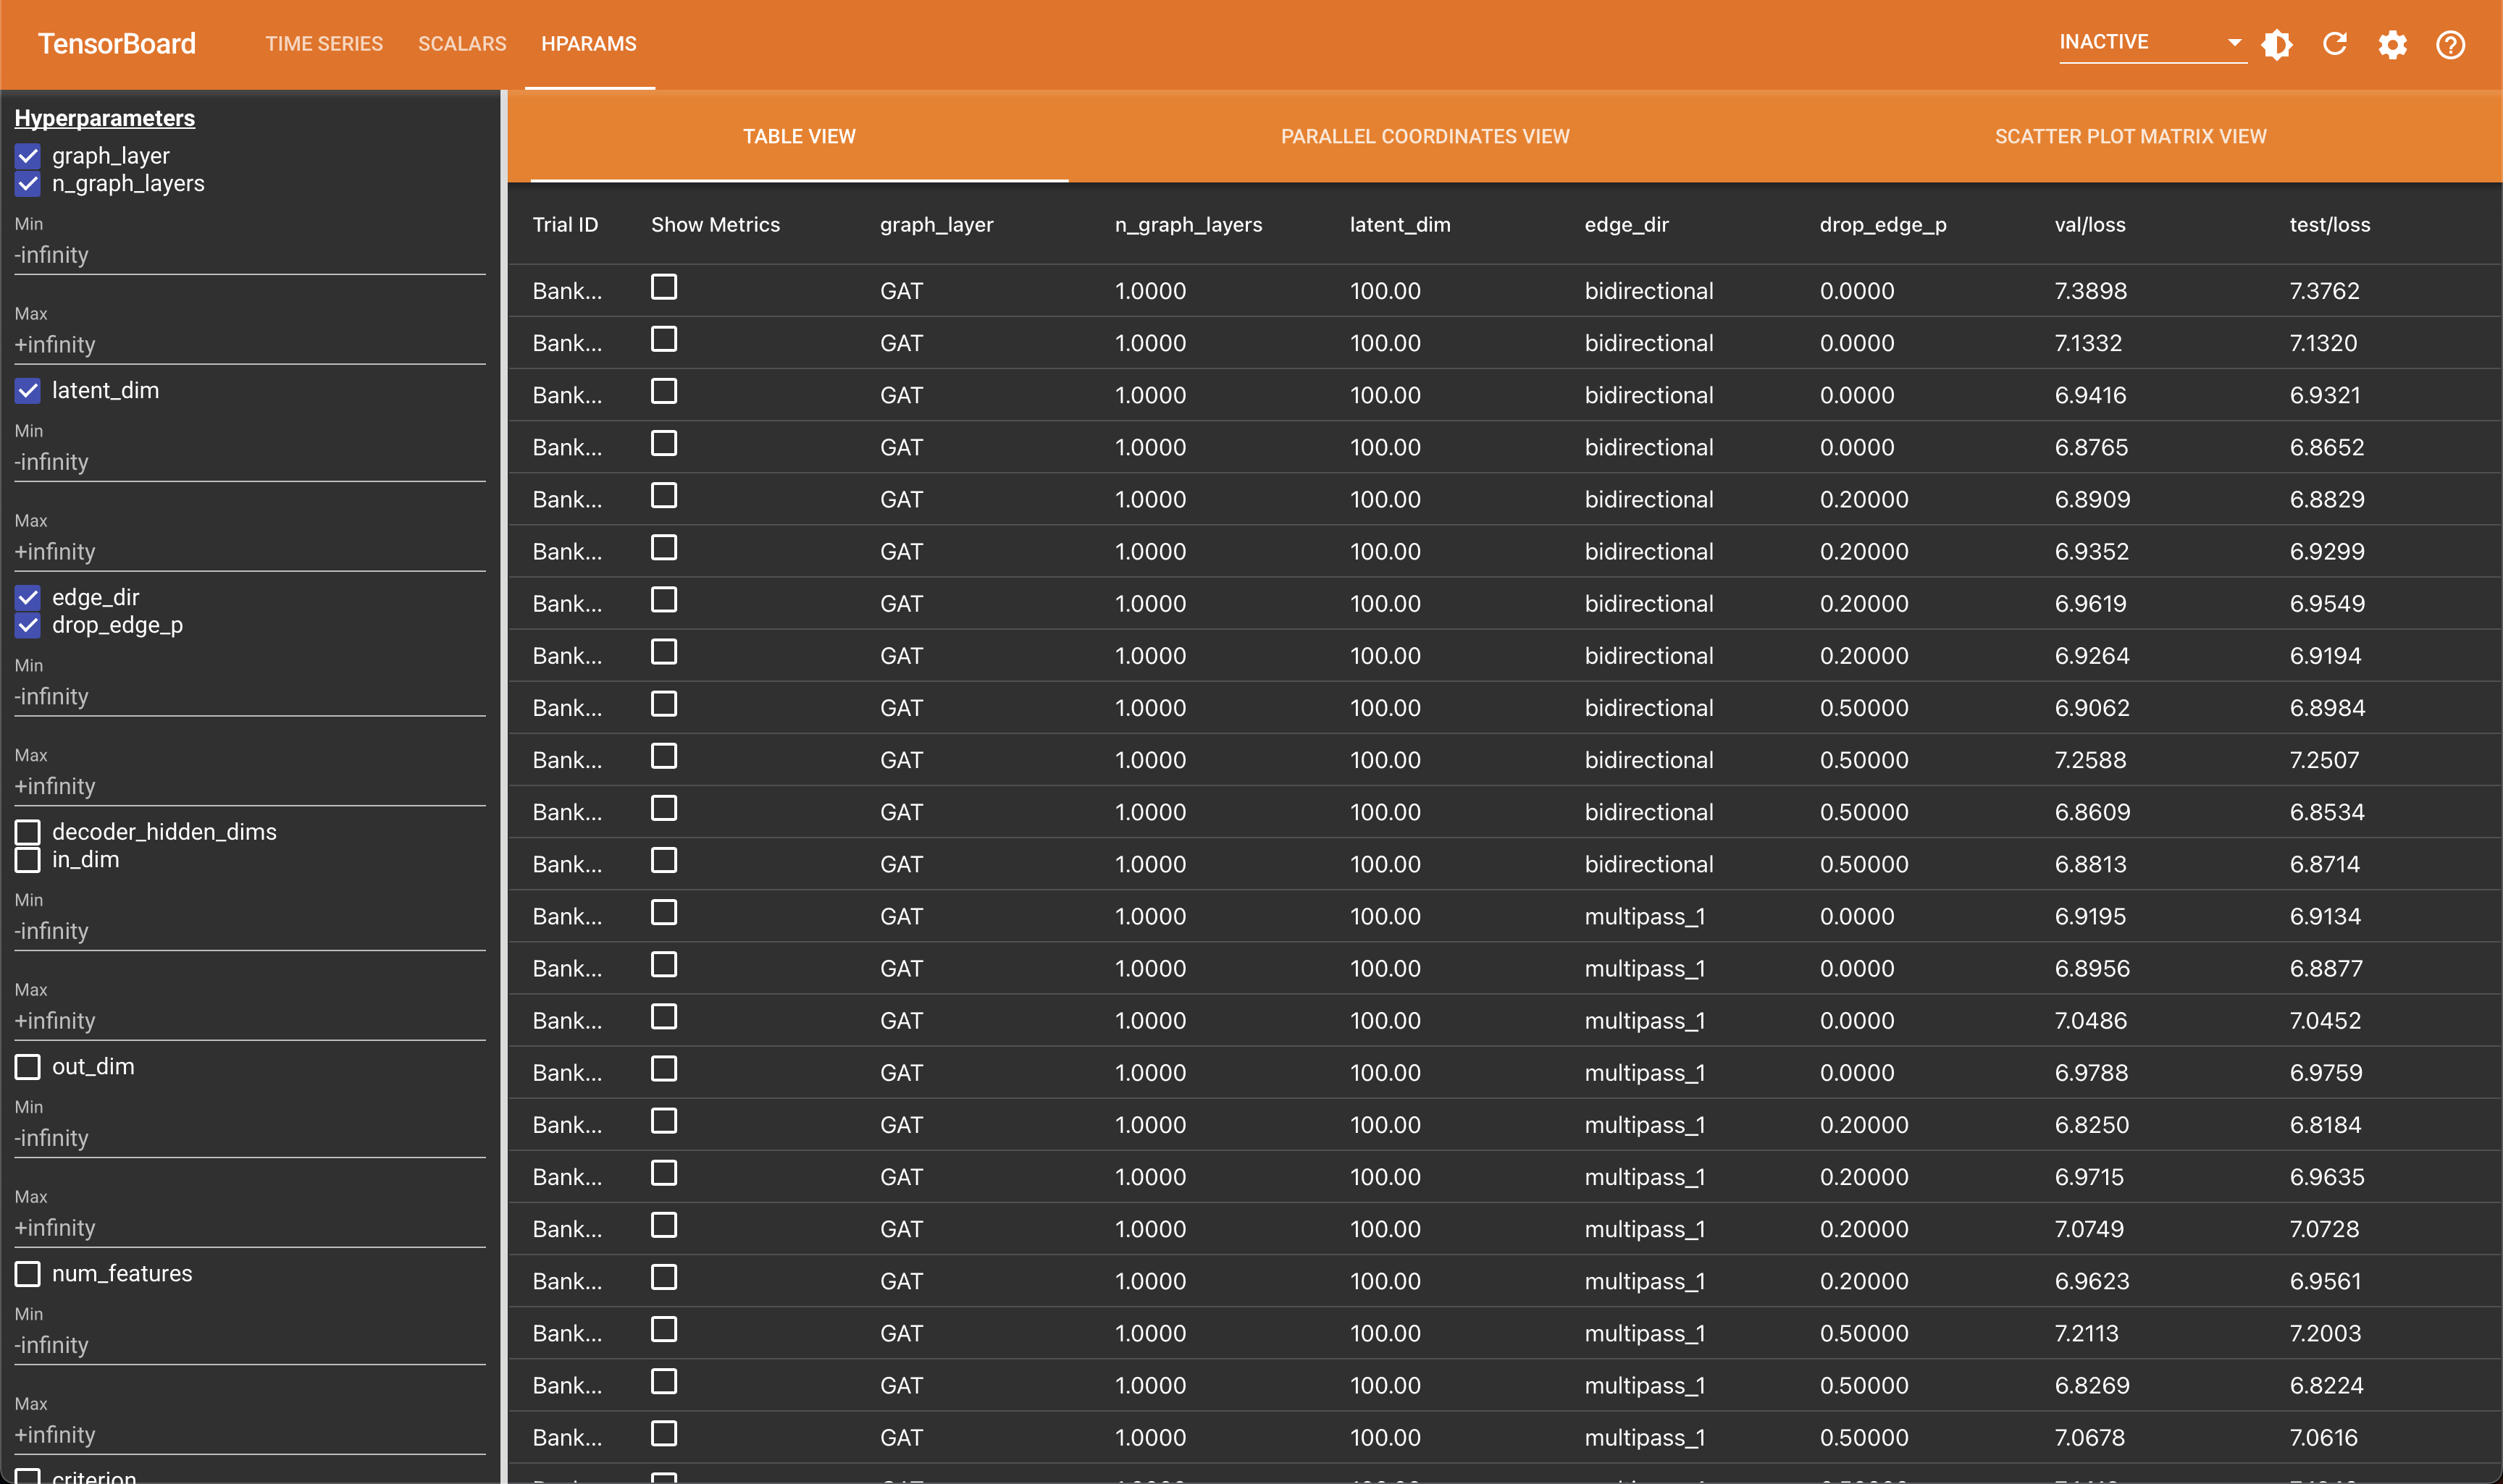Switch to the TIME SERIES tab

[x=323, y=44]
